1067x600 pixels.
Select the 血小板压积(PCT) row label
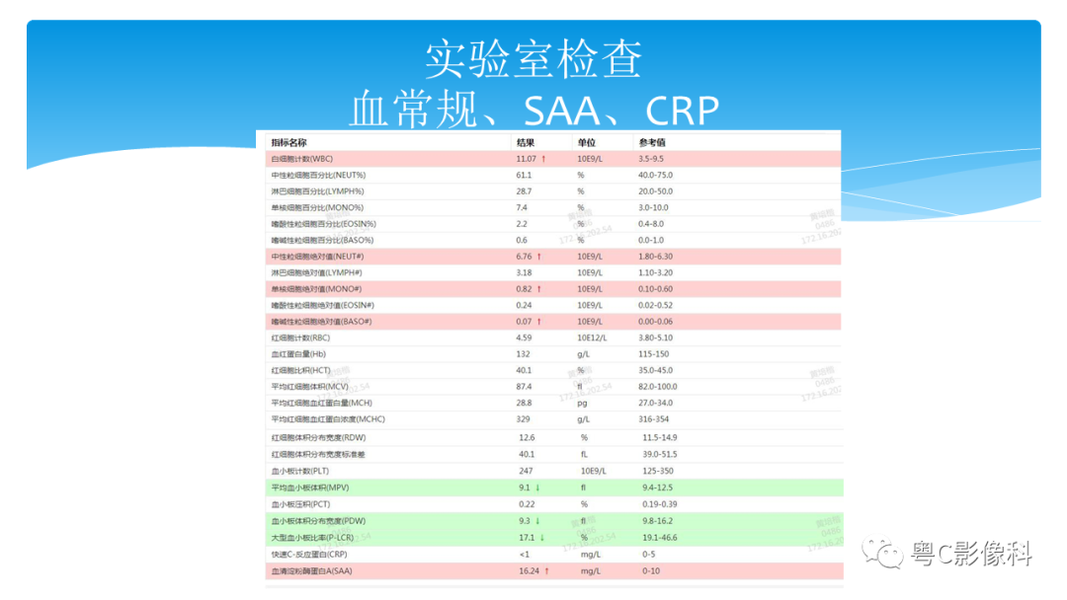[300, 505]
